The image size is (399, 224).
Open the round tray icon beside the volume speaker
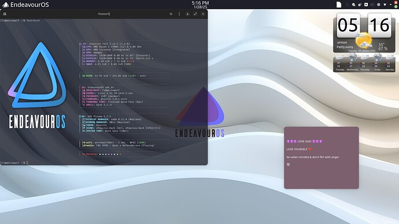point(379,5)
